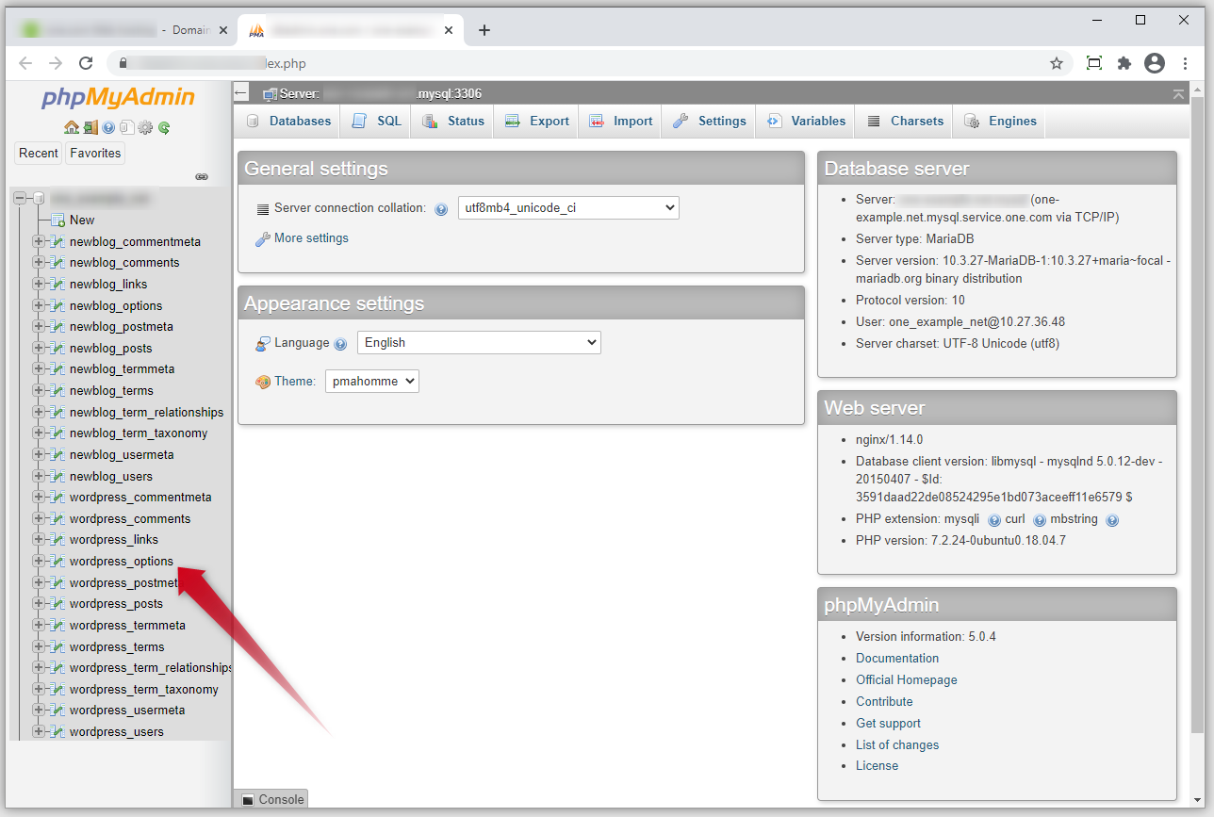
Task: Click the table icon beside wordpress_options
Action: coord(57,562)
